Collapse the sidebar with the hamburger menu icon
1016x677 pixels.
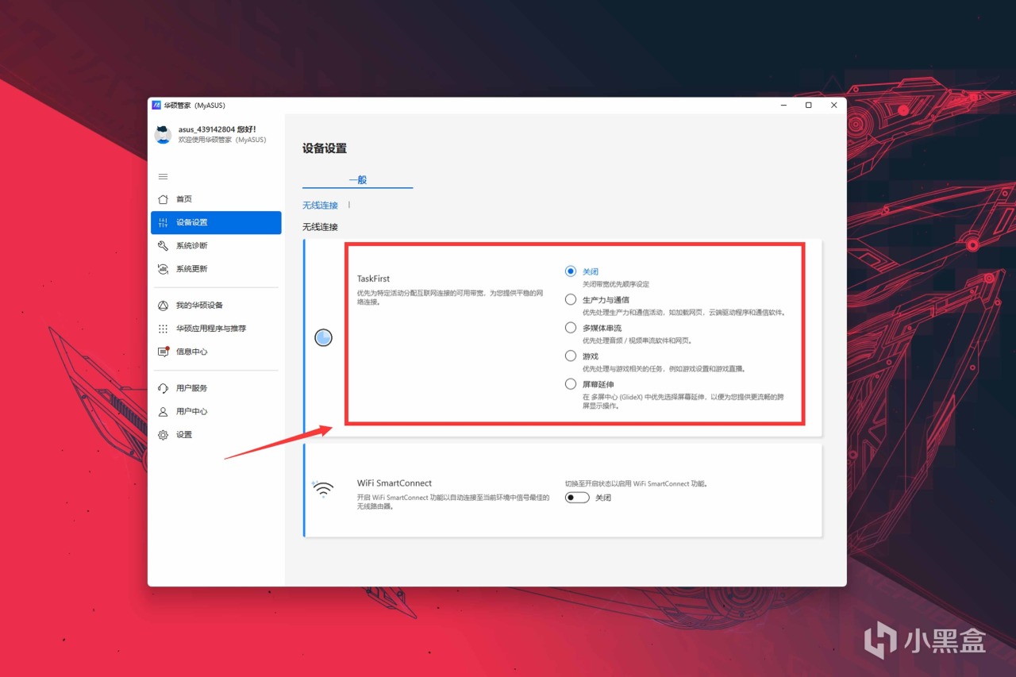click(x=163, y=176)
